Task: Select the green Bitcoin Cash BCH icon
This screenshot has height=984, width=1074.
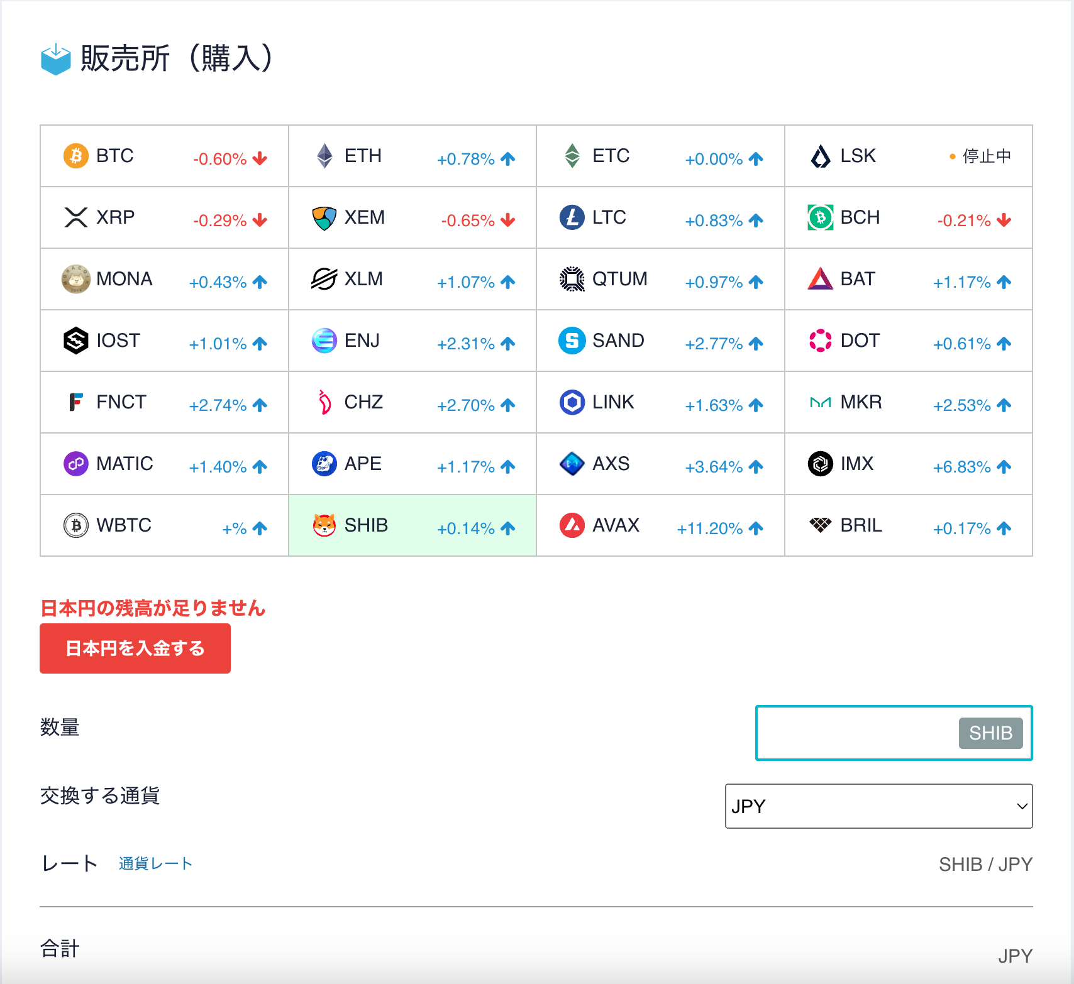Action: (x=821, y=217)
